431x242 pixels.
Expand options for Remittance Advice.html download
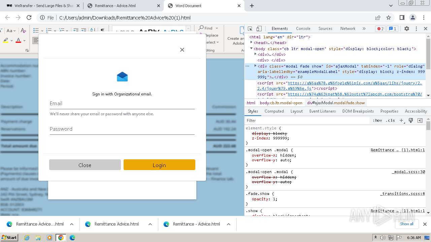tap(150, 224)
